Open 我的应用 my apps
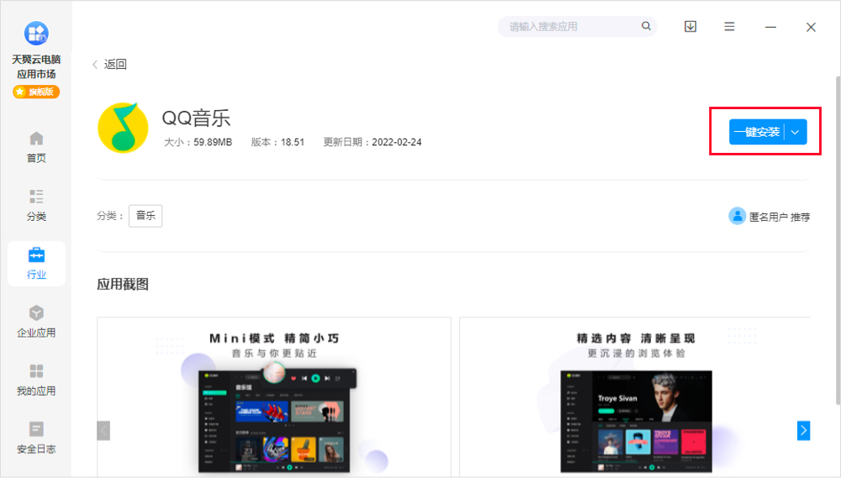This screenshot has height=478, width=841. [36, 380]
